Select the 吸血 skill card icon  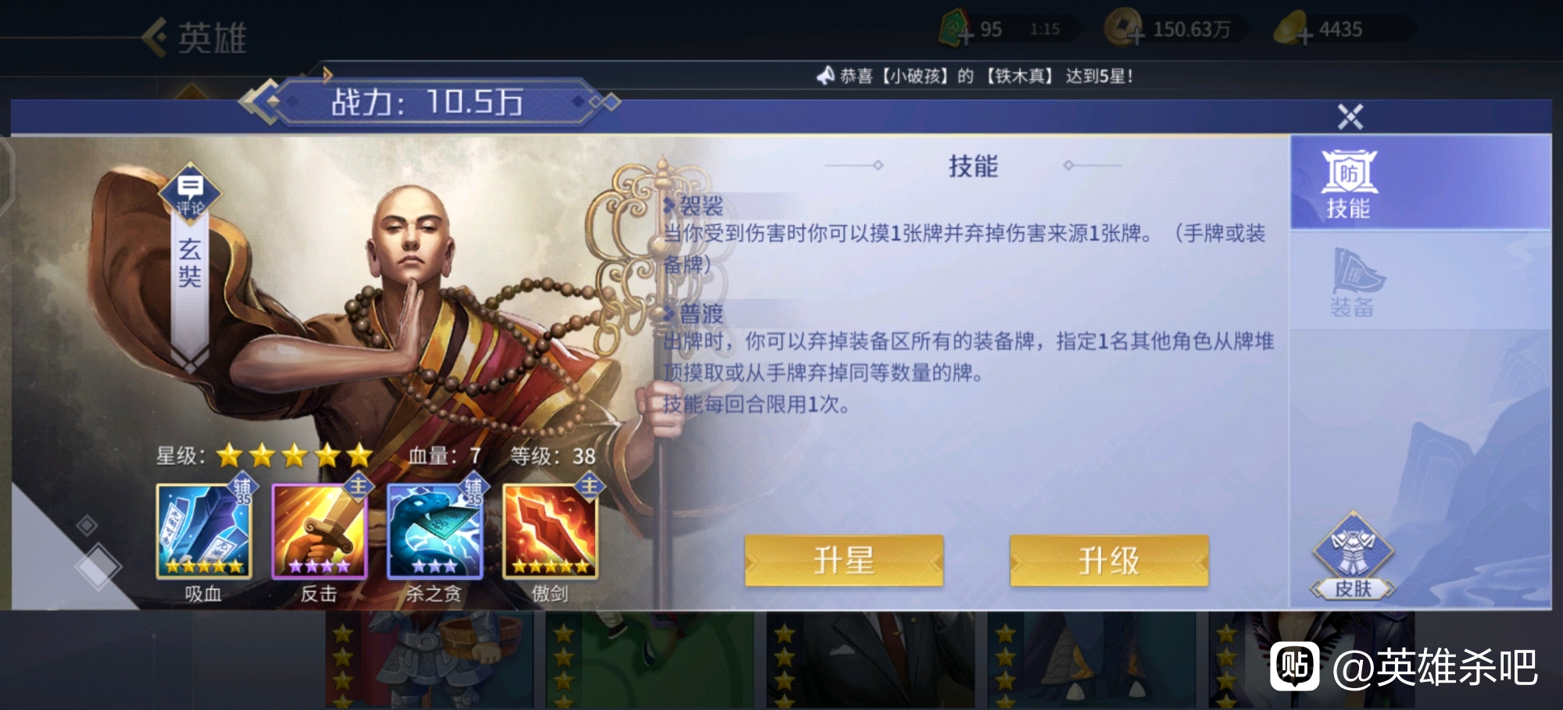(204, 532)
